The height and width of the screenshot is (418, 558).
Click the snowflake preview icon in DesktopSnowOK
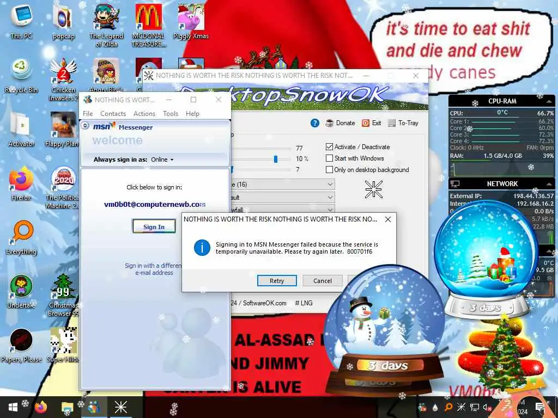pos(374,189)
